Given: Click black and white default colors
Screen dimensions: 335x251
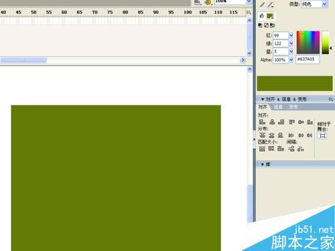Looking at the screenshot, I should pos(261,25).
